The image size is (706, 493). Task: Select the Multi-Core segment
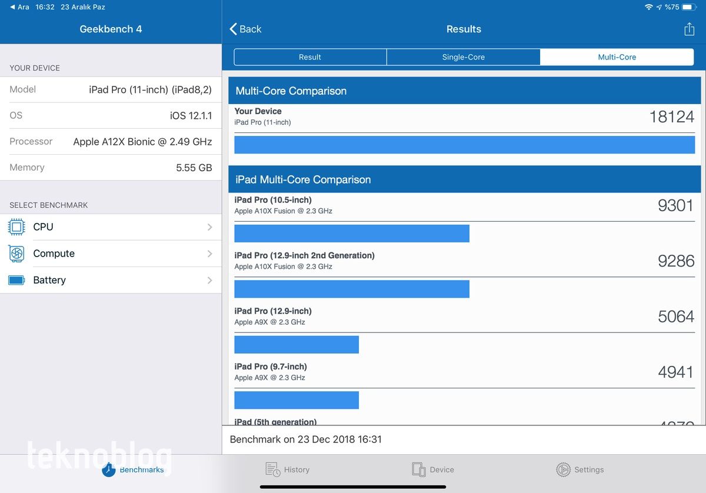617,57
